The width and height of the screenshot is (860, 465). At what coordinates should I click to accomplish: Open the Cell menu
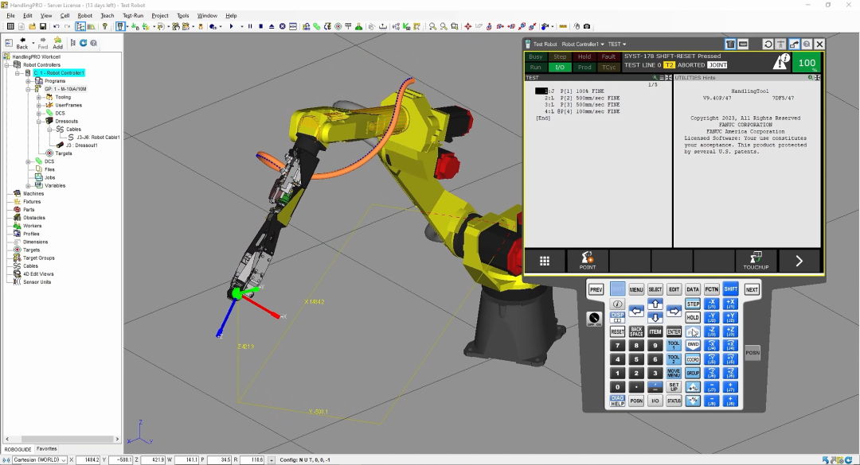(64, 15)
